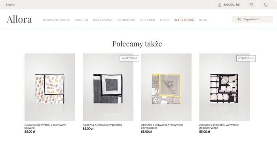Image resolution: width=277 pixels, height=147 pixels.
Task: Open the O Nas page
Action: [x=165, y=20]
